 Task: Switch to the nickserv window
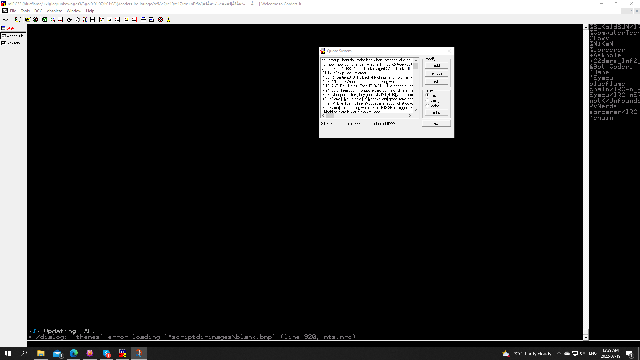tap(13, 43)
